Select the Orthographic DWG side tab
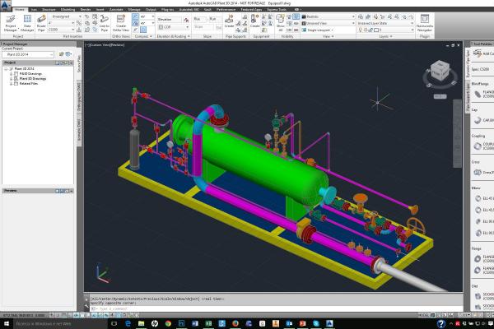Viewport: 494px width, 329px height. pos(79,104)
